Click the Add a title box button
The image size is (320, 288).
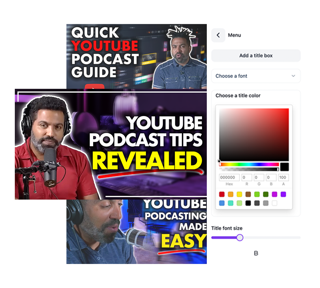256,56
